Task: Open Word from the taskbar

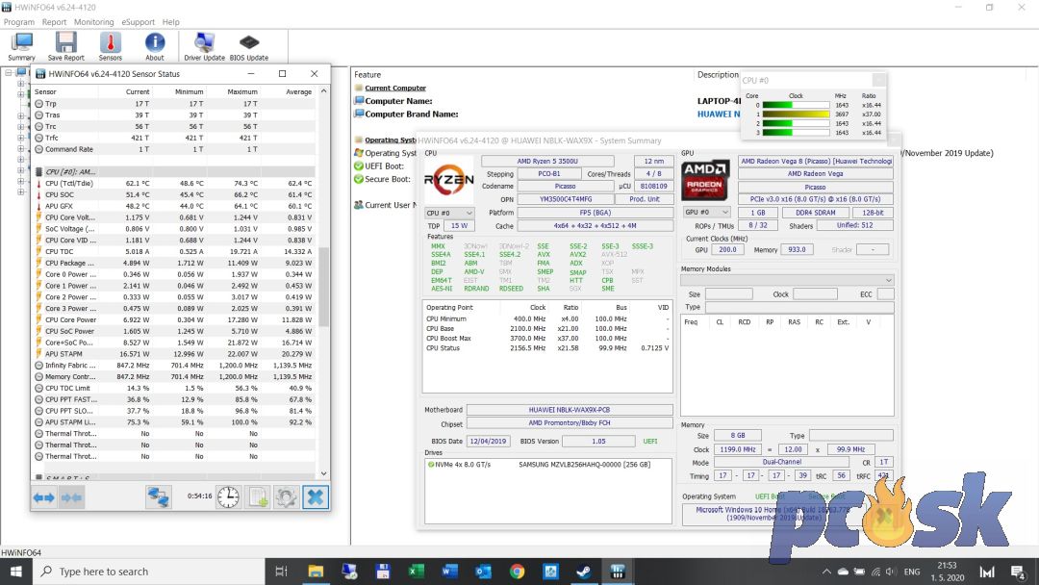Action: 449,572
